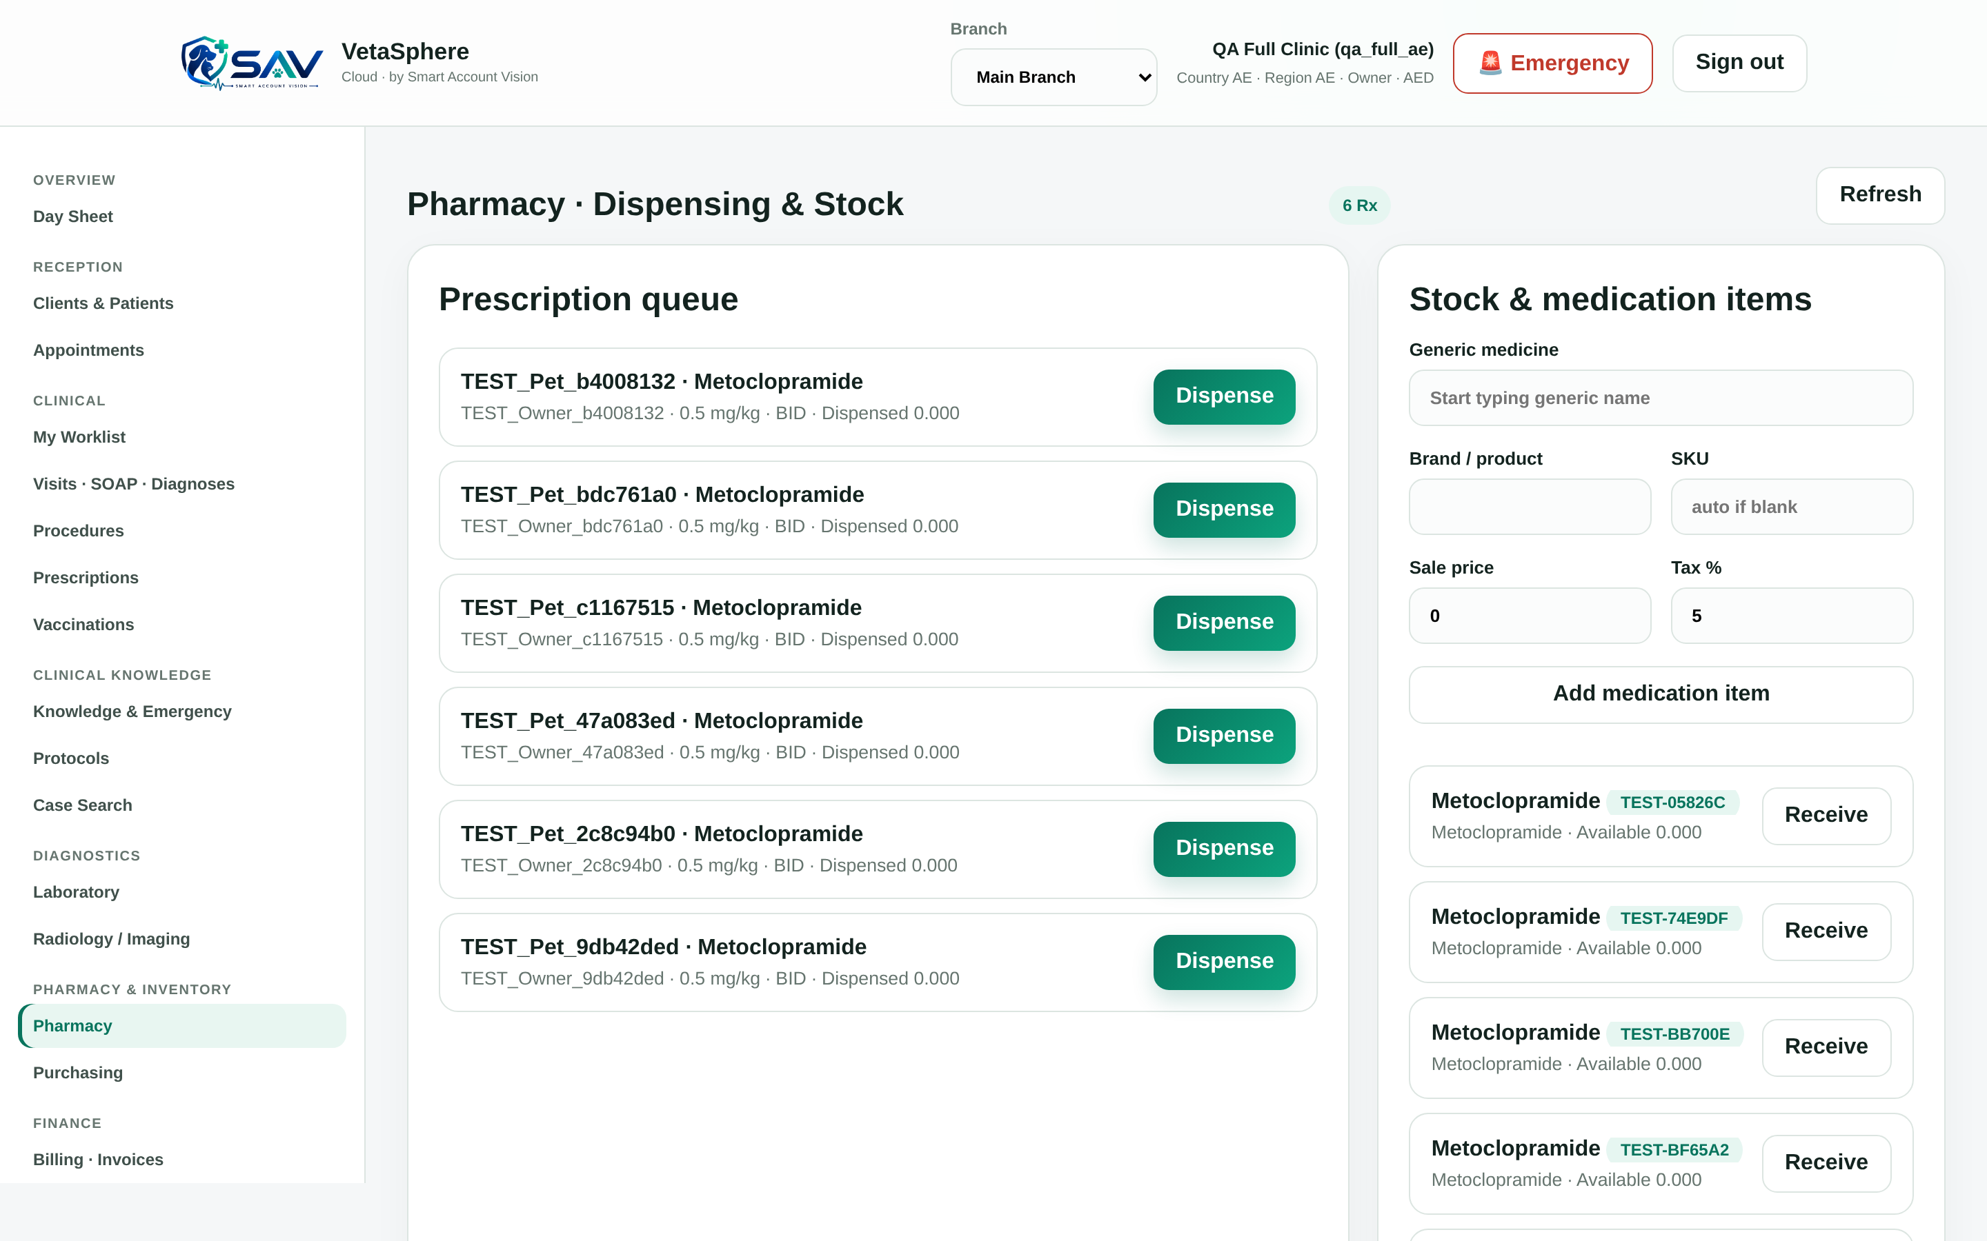This screenshot has height=1241, width=1987.
Task: Open the Branch dropdown showing Main Branch
Action: (1054, 77)
